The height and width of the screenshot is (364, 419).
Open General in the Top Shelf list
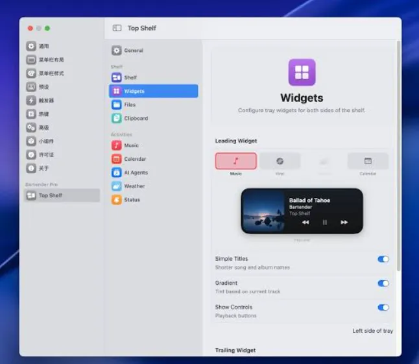coord(153,51)
